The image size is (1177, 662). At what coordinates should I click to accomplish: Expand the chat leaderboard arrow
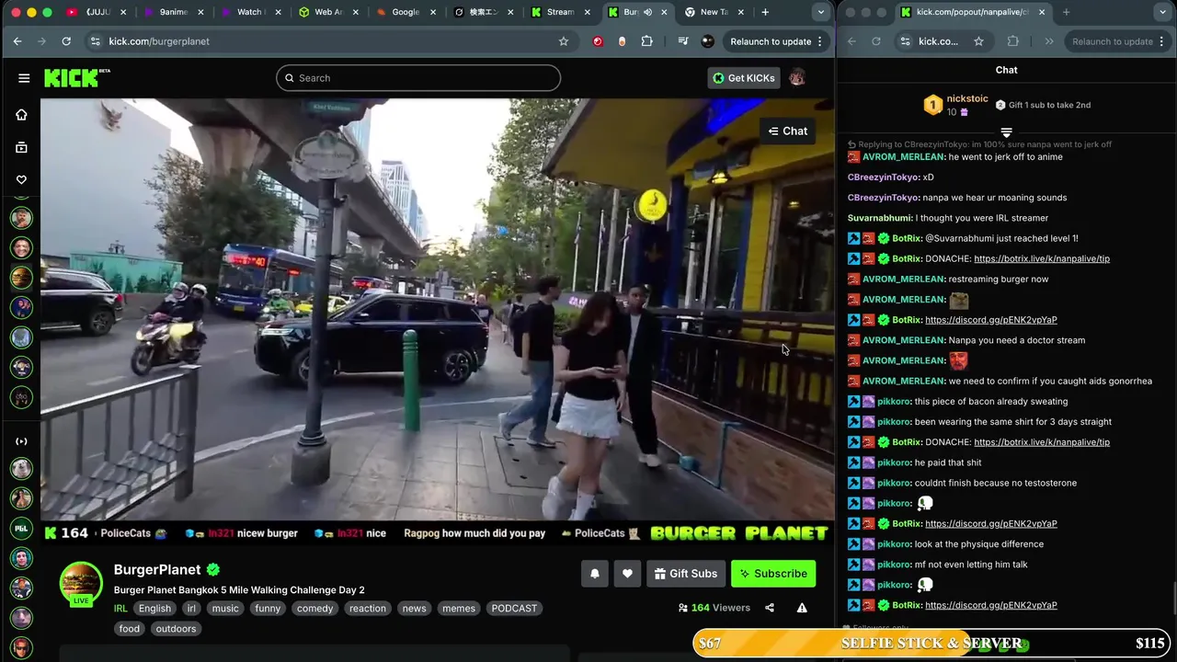[x=1006, y=133]
